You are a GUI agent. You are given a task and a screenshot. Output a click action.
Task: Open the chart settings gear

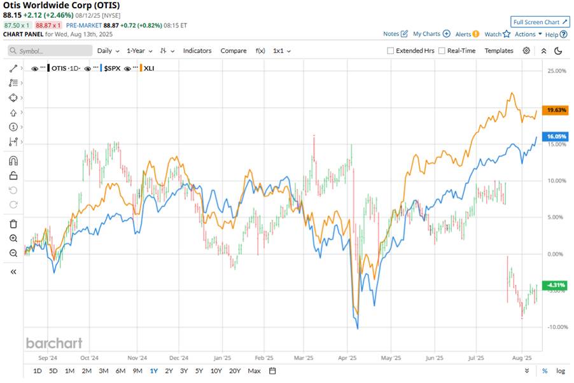tap(526, 50)
